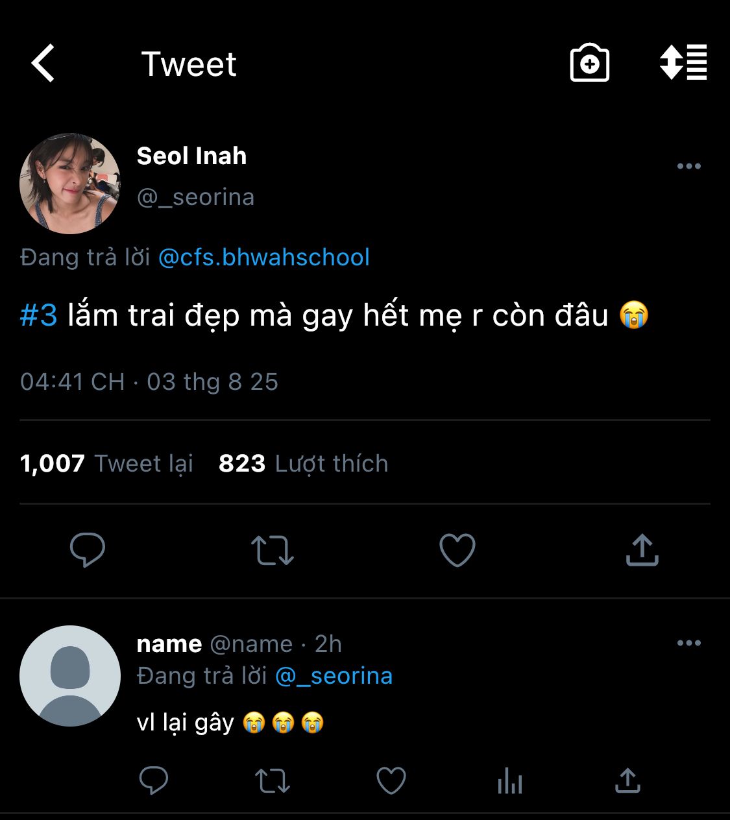The height and width of the screenshot is (820, 730).
Task: Reply to name's comment
Action: tap(154, 780)
